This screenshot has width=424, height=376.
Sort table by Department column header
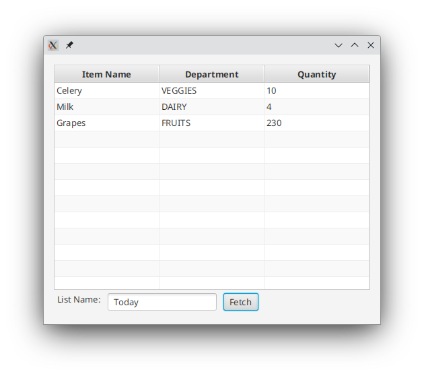pos(212,74)
